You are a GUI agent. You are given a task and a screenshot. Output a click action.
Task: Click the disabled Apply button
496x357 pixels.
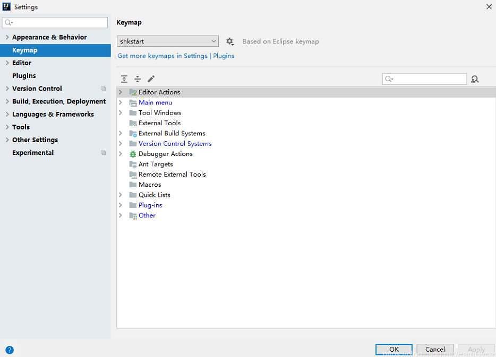click(476, 350)
